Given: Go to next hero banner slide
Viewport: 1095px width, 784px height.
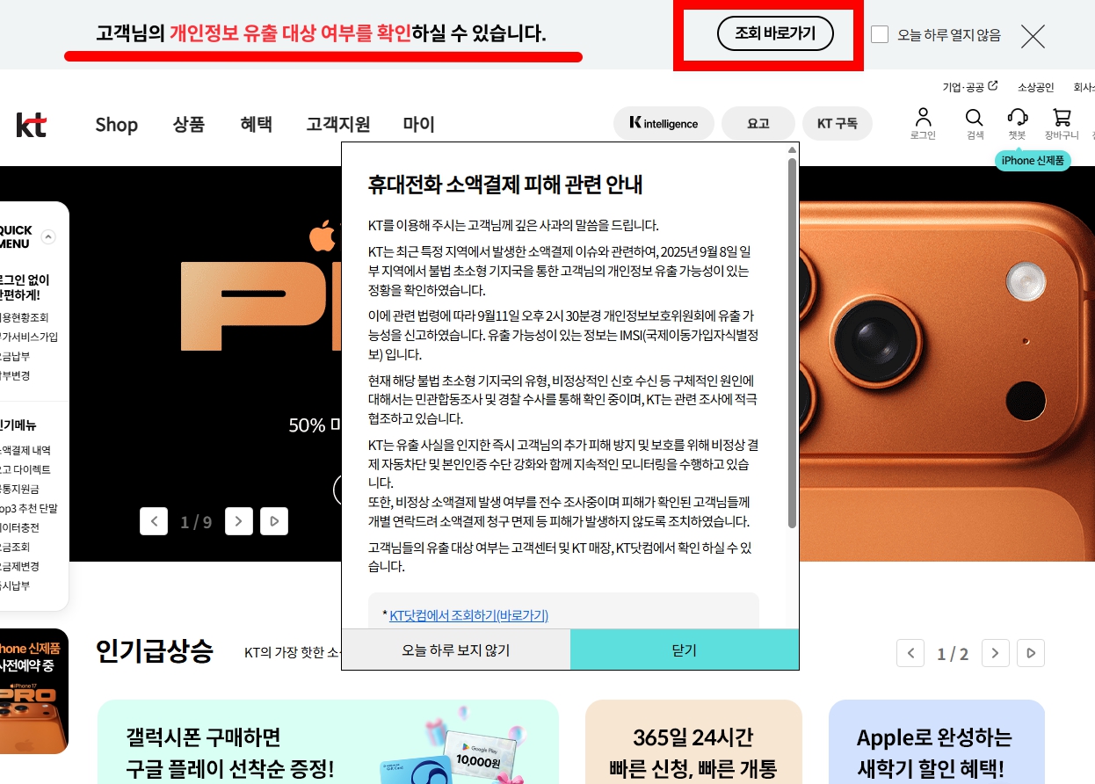Looking at the screenshot, I should pos(239,521).
